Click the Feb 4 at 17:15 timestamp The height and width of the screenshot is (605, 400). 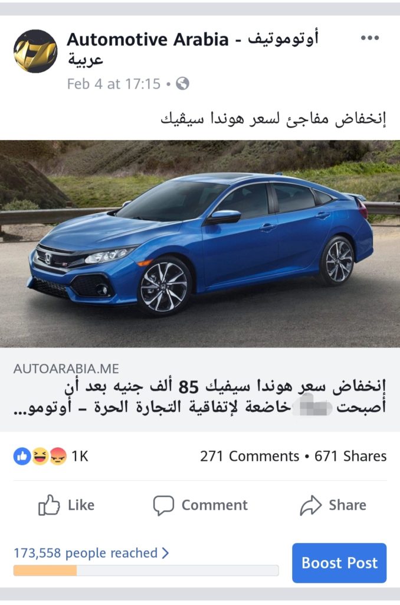(114, 84)
